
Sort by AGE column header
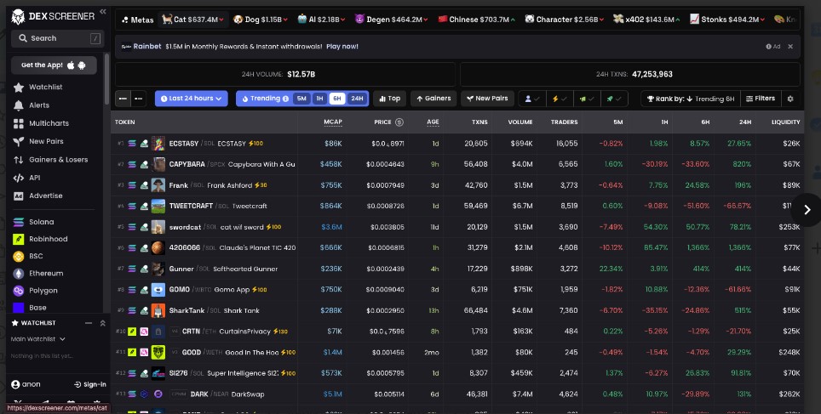433,122
